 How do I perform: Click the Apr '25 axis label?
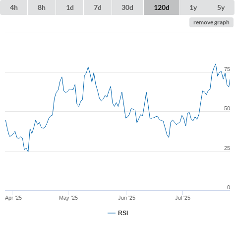13,198
